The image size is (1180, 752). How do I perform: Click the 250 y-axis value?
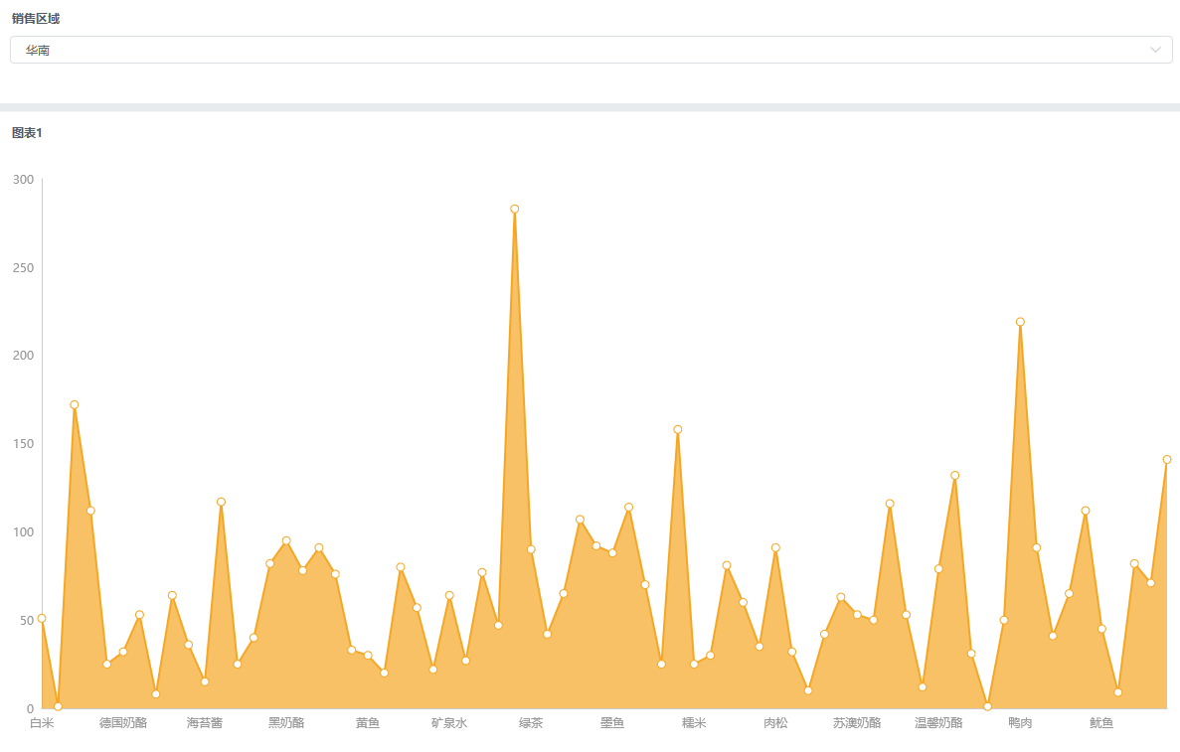tap(23, 267)
